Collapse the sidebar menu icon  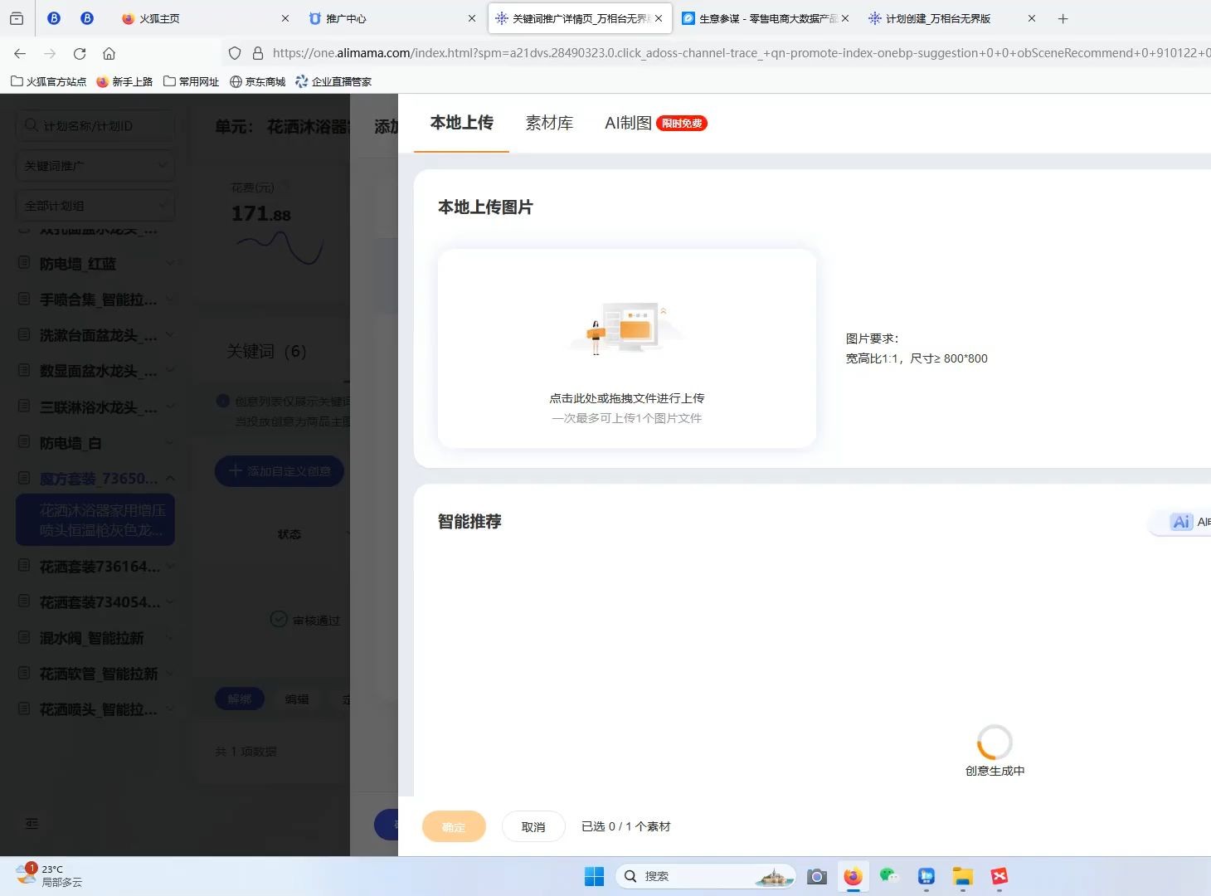tap(32, 823)
